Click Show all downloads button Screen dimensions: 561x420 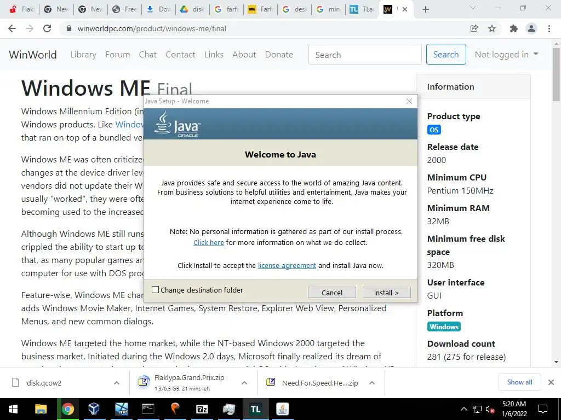(x=519, y=382)
